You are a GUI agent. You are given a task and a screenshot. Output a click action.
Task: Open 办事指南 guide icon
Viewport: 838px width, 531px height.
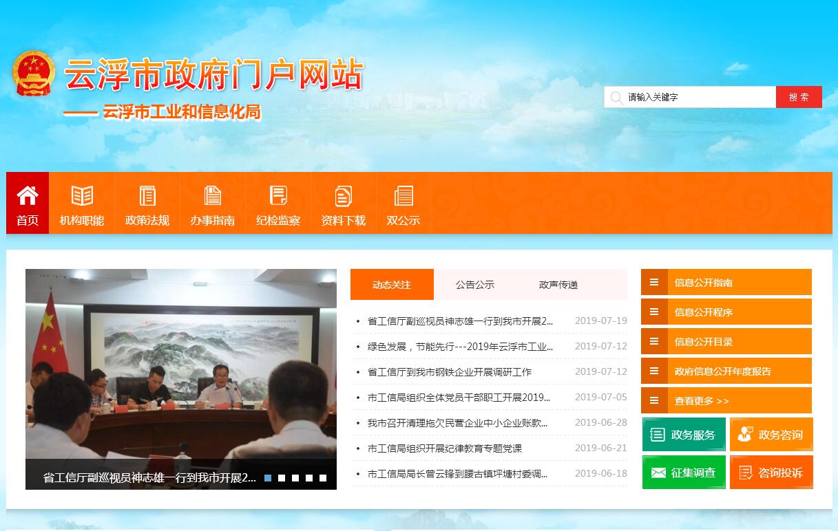tap(213, 196)
